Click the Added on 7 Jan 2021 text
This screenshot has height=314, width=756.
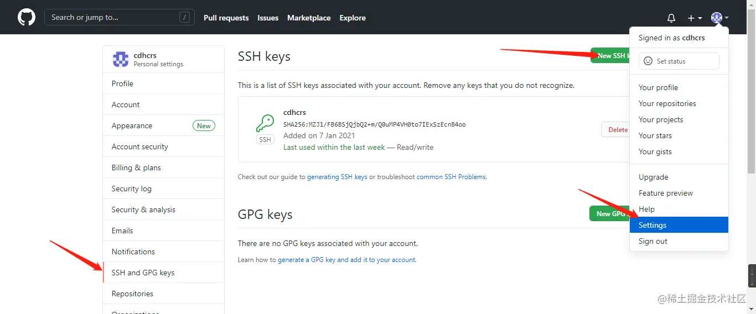pyautogui.click(x=319, y=135)
